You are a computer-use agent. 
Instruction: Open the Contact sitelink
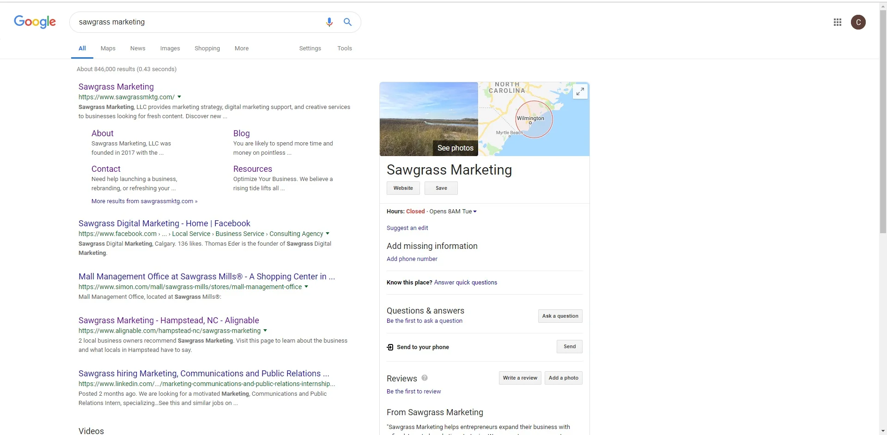tap(106, 169)
